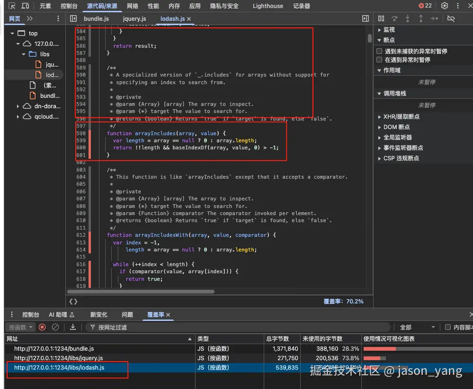The height and width of the screenshot is (389, 473).
Task: Clear coverage results icon
Action: [55, 327]
